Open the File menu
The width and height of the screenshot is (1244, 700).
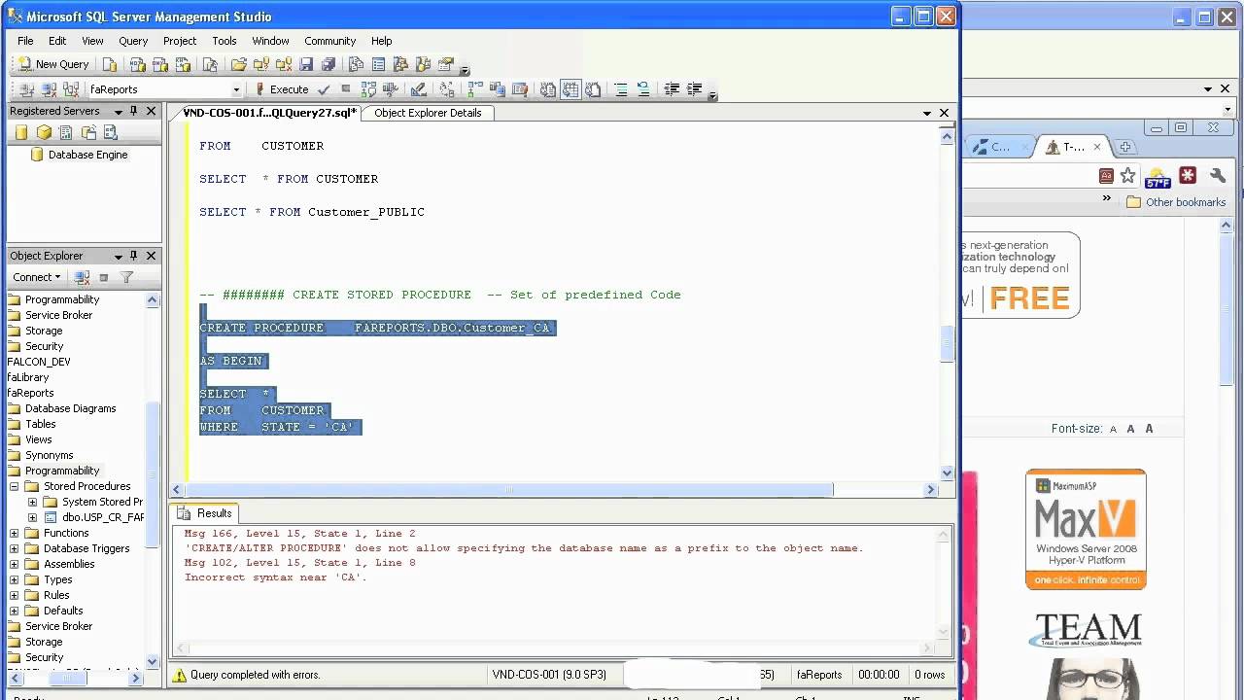pyautogui.click(x=25, y=41)
